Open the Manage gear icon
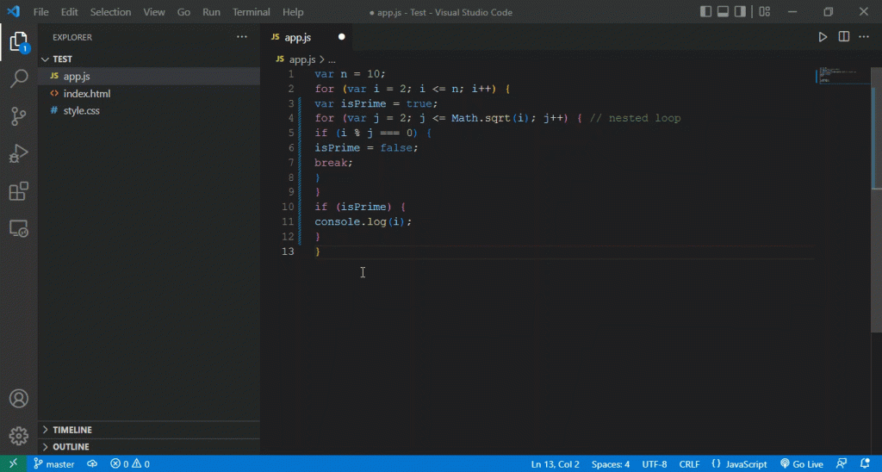The height and width of the screenshot is (472, 882). 19,436
